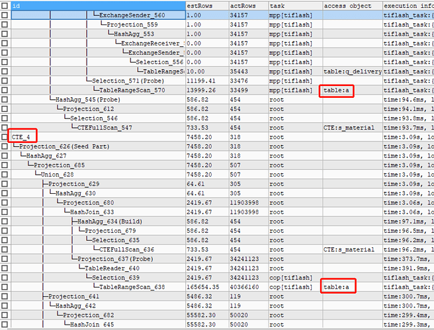Screen dimensions: 434x330
Task: Tick the checkbox beside CTEFullScan_547
Action: [5, 128]
